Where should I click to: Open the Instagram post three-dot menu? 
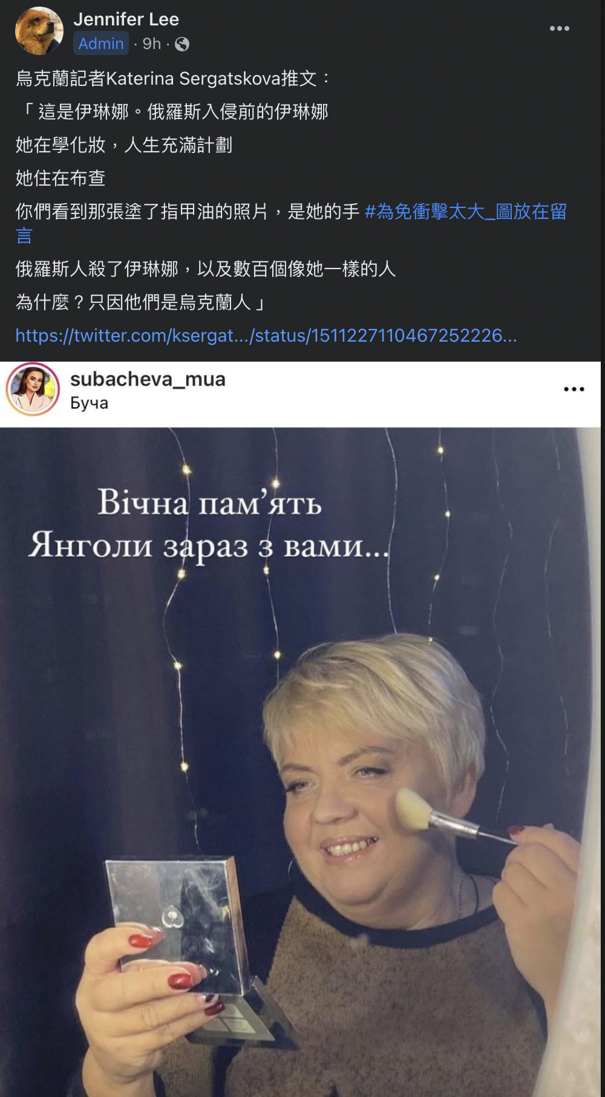(x=574, y=389)
